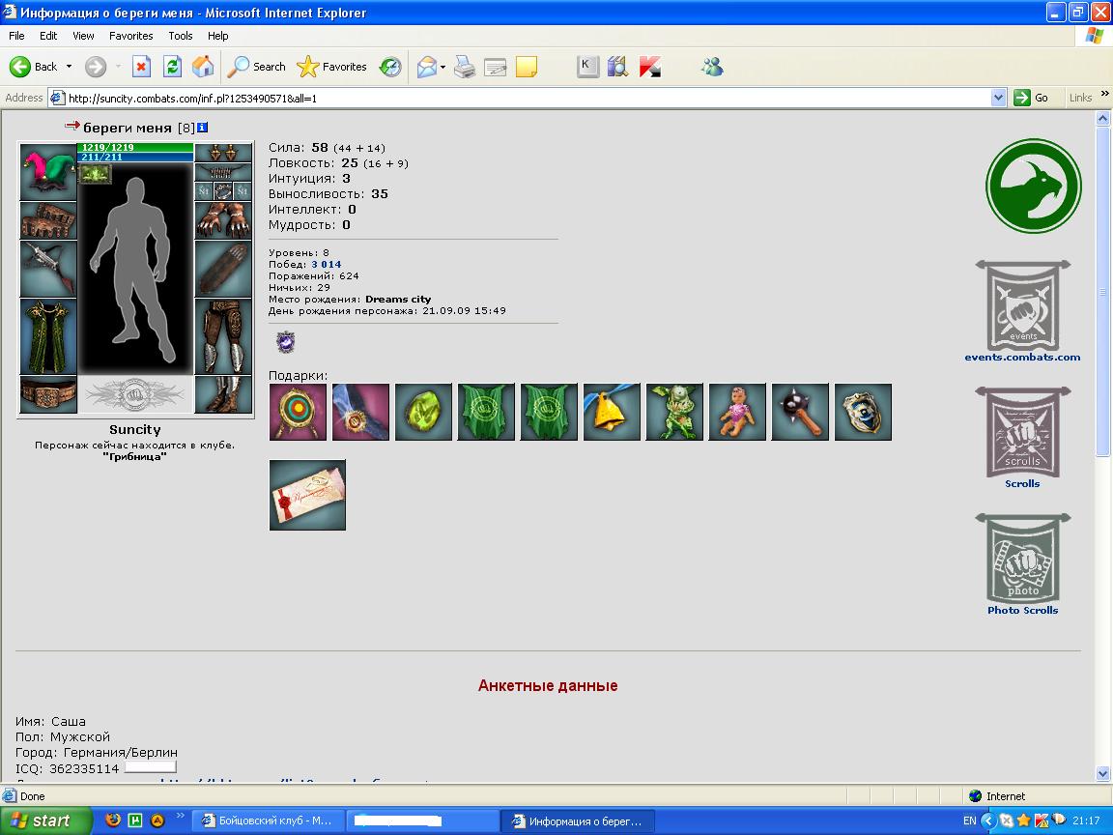This screenshot has width=1113, height=835.
Task: Click the Windows start button
Action: tap(46, 821)
